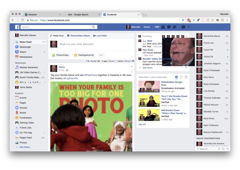Click Home in the top bar
Screen dimensions: 240x170
point(147,27)
